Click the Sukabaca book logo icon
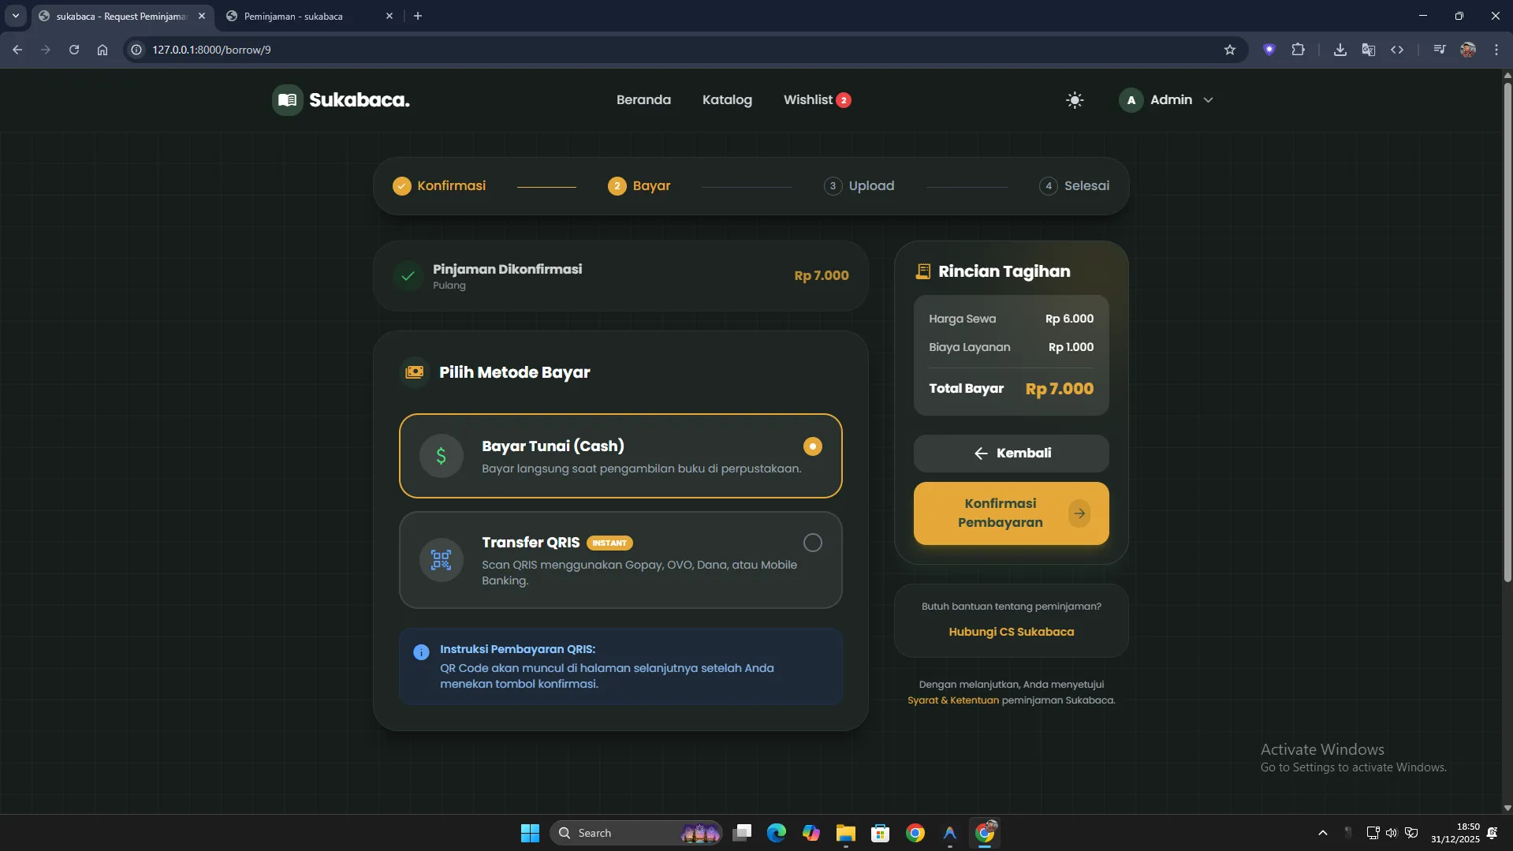 [x=288, y=100]
